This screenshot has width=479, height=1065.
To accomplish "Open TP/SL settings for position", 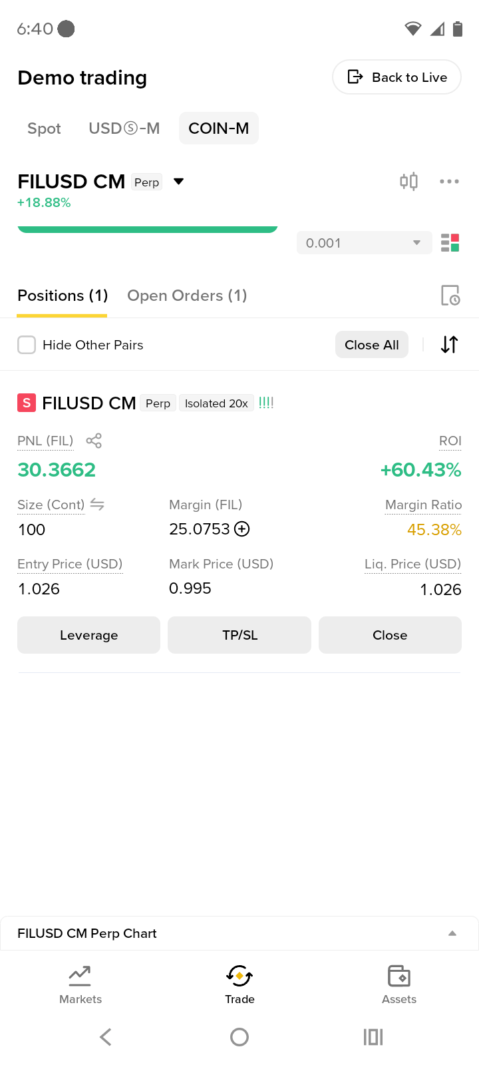I will [239, 635].
